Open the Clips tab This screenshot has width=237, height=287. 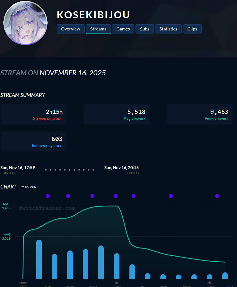[x=192, y=29]
